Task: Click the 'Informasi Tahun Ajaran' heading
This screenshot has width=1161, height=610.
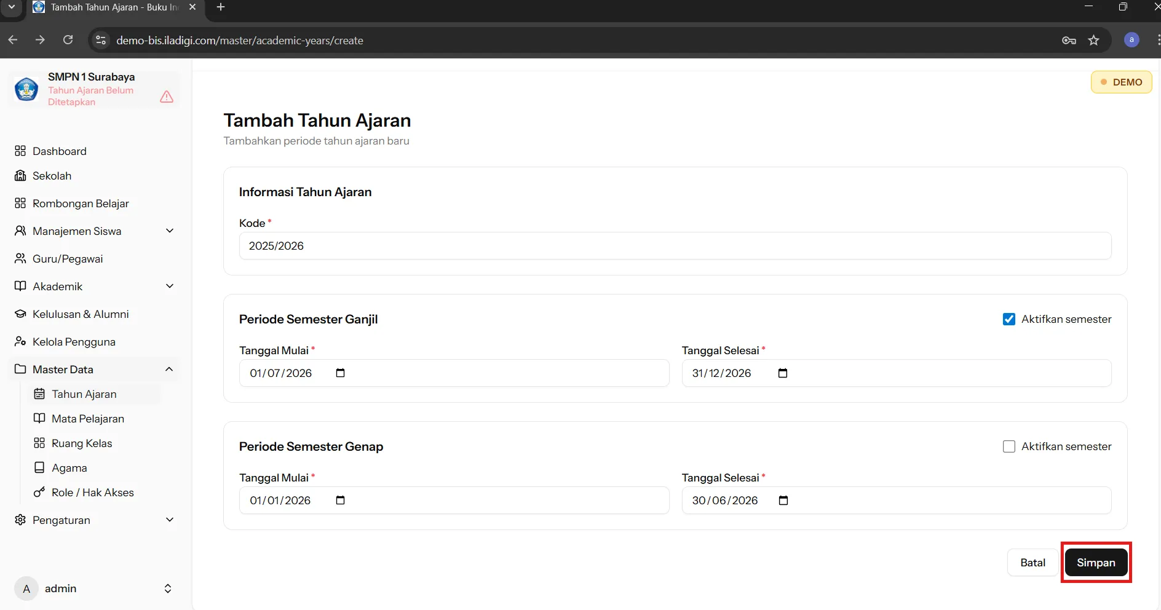Action: pos(305,192)
